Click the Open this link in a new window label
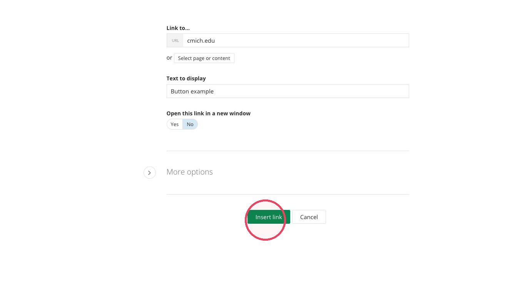The image size is (530, 296). [x=209, y=113]
